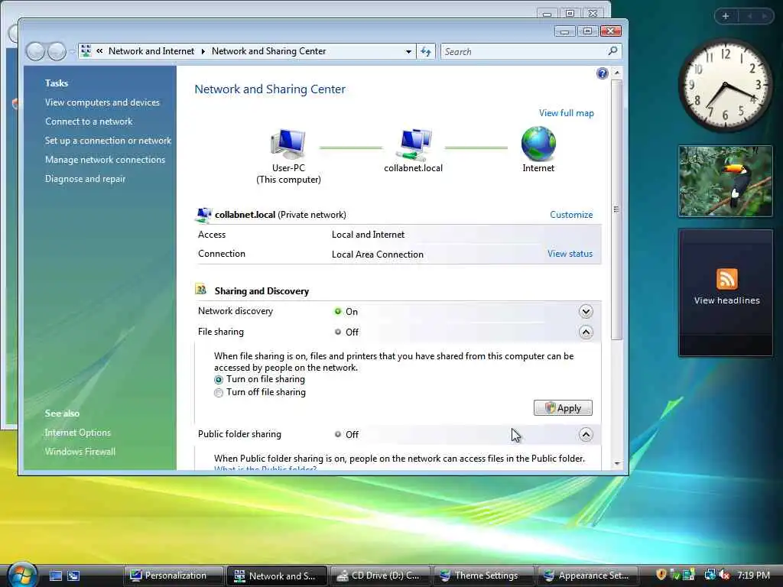Click the Switch between windows quick launch icon
Screen dimensions: 783x587
coord(73,576)
